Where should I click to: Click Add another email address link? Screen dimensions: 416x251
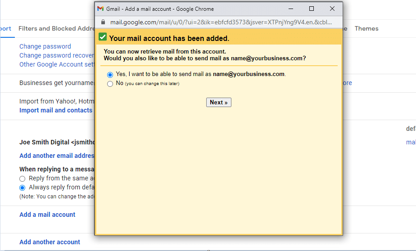[57, 156]
